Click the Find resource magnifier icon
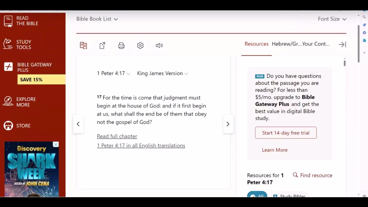The height and width of the screenshot is (207, 368). 295,175
